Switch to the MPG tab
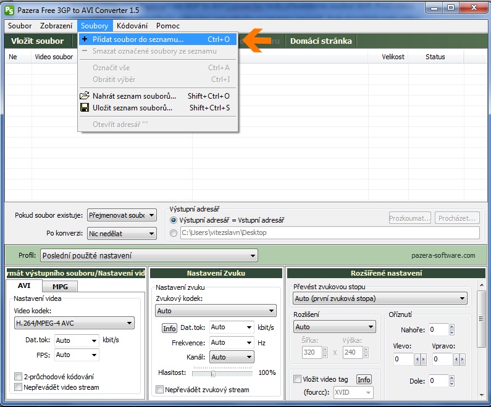The height and width of the screenshot is (407, 491). 60,287
